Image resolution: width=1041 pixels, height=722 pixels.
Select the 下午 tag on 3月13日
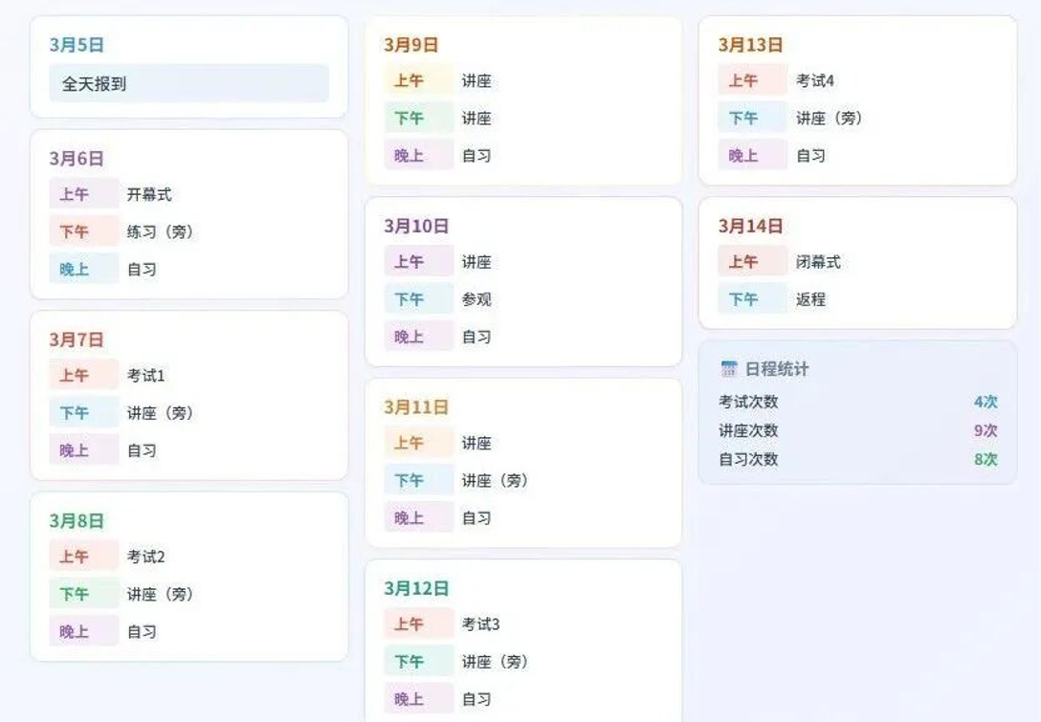tap(743, 119)
